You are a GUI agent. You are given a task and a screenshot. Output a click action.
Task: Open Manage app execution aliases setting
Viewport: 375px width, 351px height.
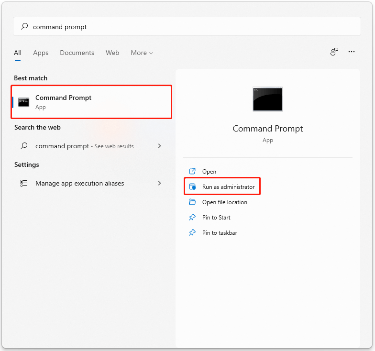pos(91,183)
